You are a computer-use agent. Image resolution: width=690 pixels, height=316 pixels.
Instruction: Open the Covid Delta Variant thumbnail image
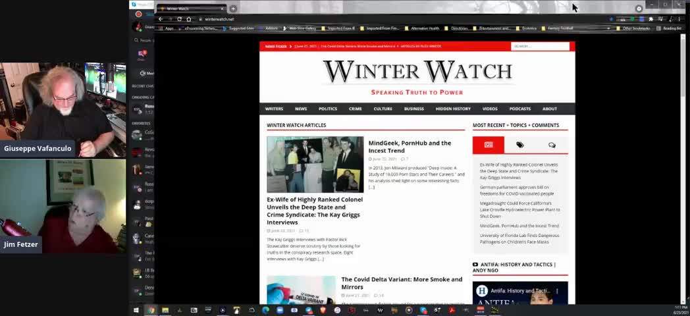[x=301, y=290]
